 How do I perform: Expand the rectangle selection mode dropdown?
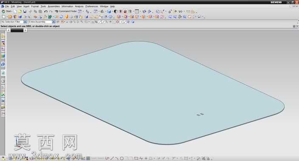tap(89, 22)
